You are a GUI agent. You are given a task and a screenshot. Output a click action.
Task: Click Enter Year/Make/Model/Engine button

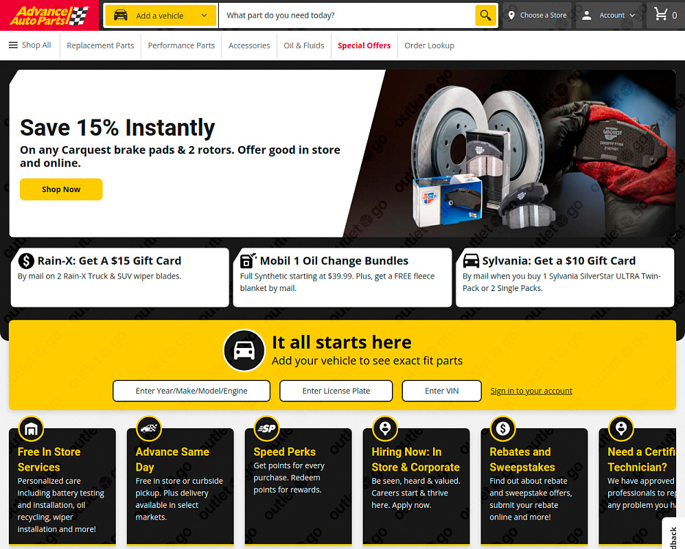click(191, 391)
